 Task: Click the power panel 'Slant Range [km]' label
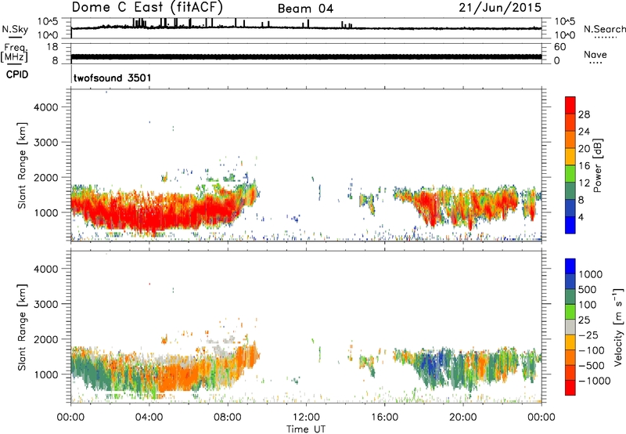point(22,165)
